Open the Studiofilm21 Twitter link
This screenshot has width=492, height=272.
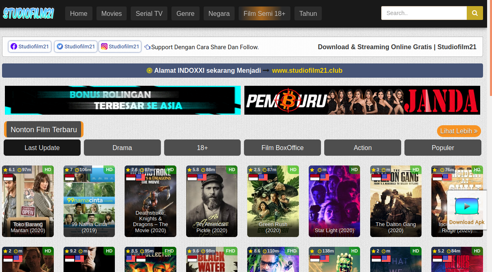point(76,46)
